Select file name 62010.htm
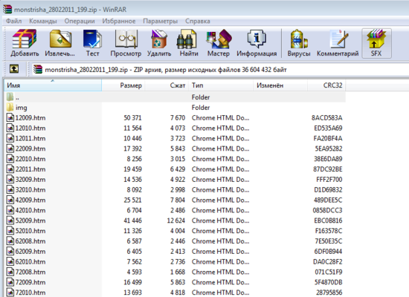Image resolution: width=409 pixels, height=297 pixels. (x=30, y=261)
